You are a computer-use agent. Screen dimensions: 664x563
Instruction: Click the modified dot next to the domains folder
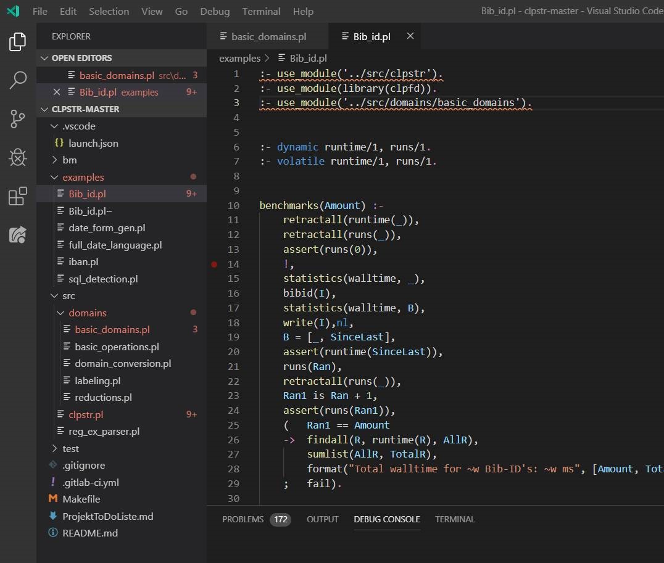[193, 313]
